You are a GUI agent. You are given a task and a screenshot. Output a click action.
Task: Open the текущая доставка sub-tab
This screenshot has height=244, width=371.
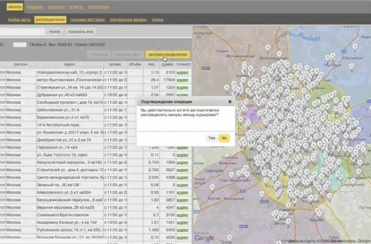87,20
